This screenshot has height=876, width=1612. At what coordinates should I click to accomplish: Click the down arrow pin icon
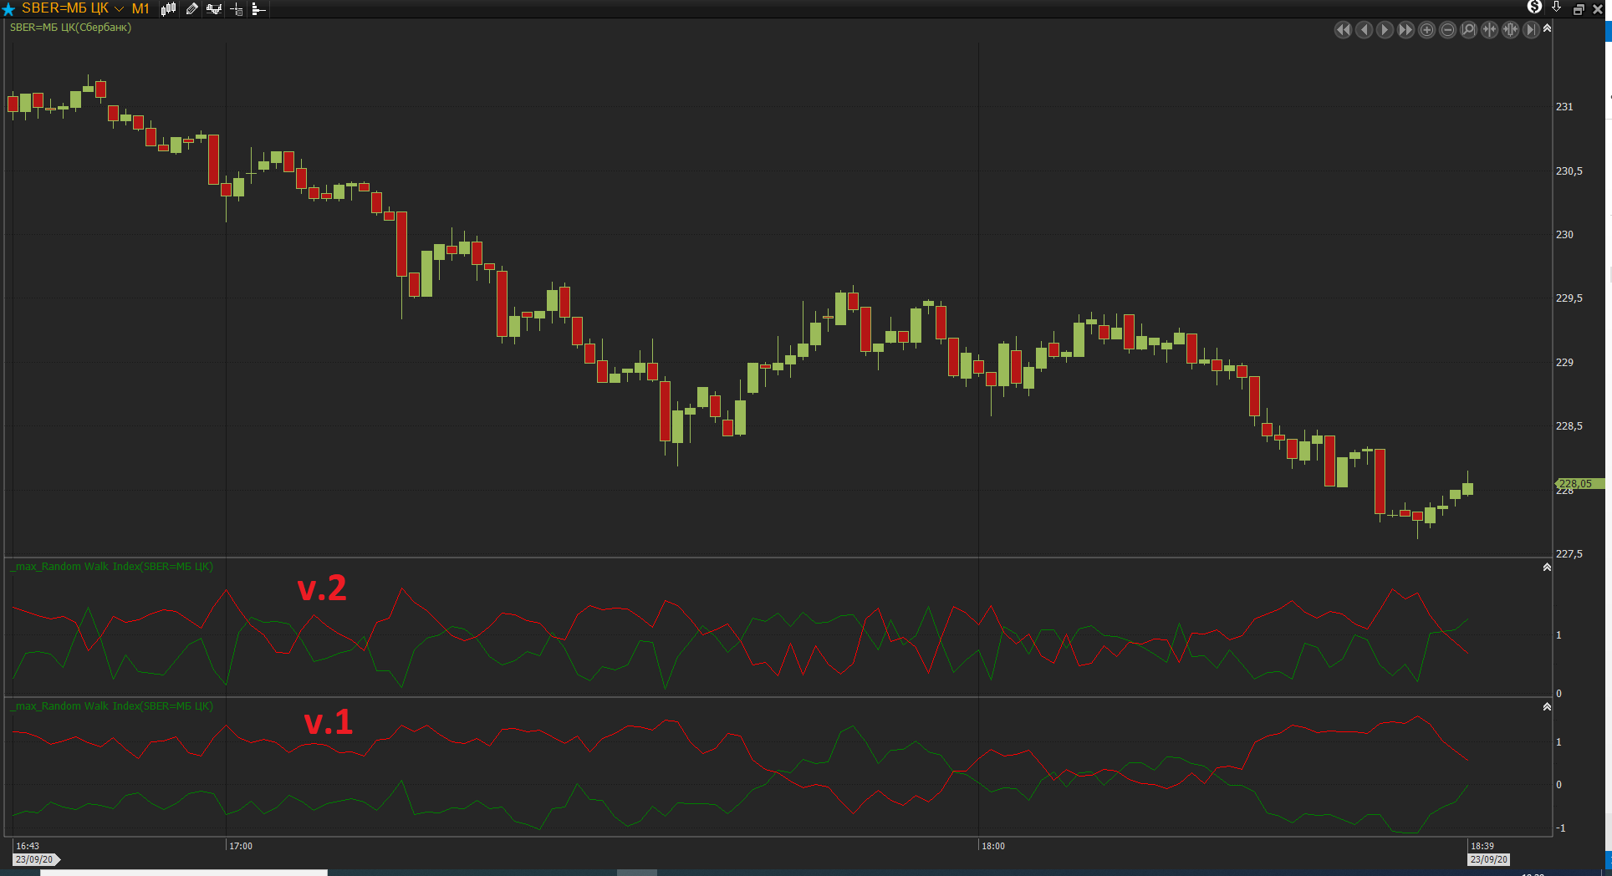(1556, 8)
